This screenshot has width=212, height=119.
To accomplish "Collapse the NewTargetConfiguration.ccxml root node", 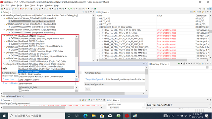I will 2,16.
